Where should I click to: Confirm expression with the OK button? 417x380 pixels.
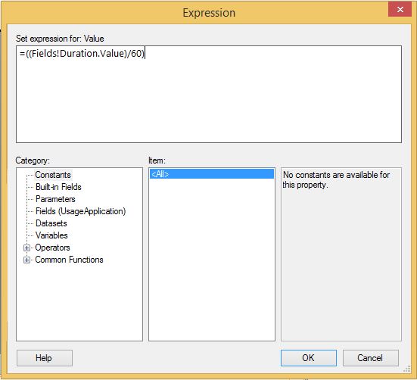pos(309,358)
